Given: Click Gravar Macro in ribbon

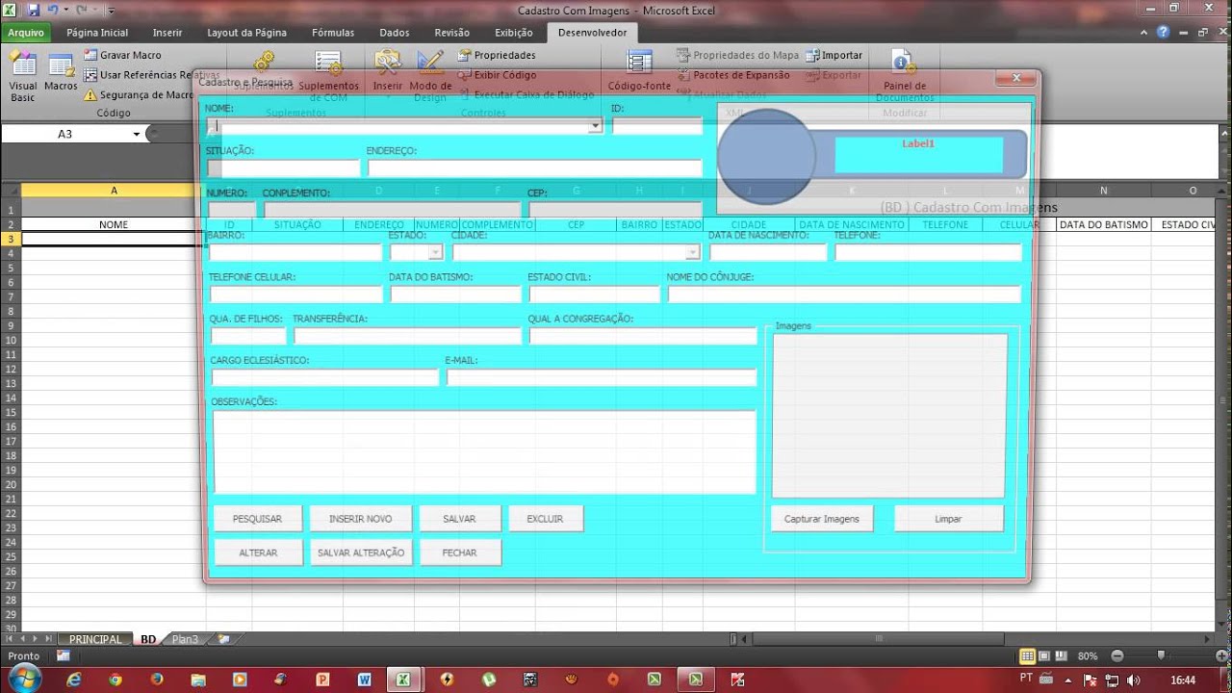Looking at the screenshot, I should click(122, 55).
